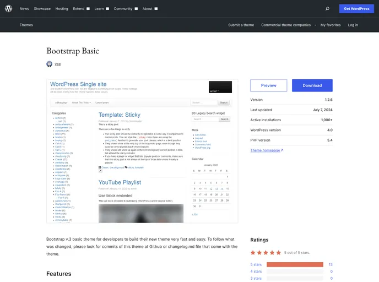This screenshot has height=282, width=379.
Task: Filter reviews by 5 stars link
Action: (x=256, y=264)
